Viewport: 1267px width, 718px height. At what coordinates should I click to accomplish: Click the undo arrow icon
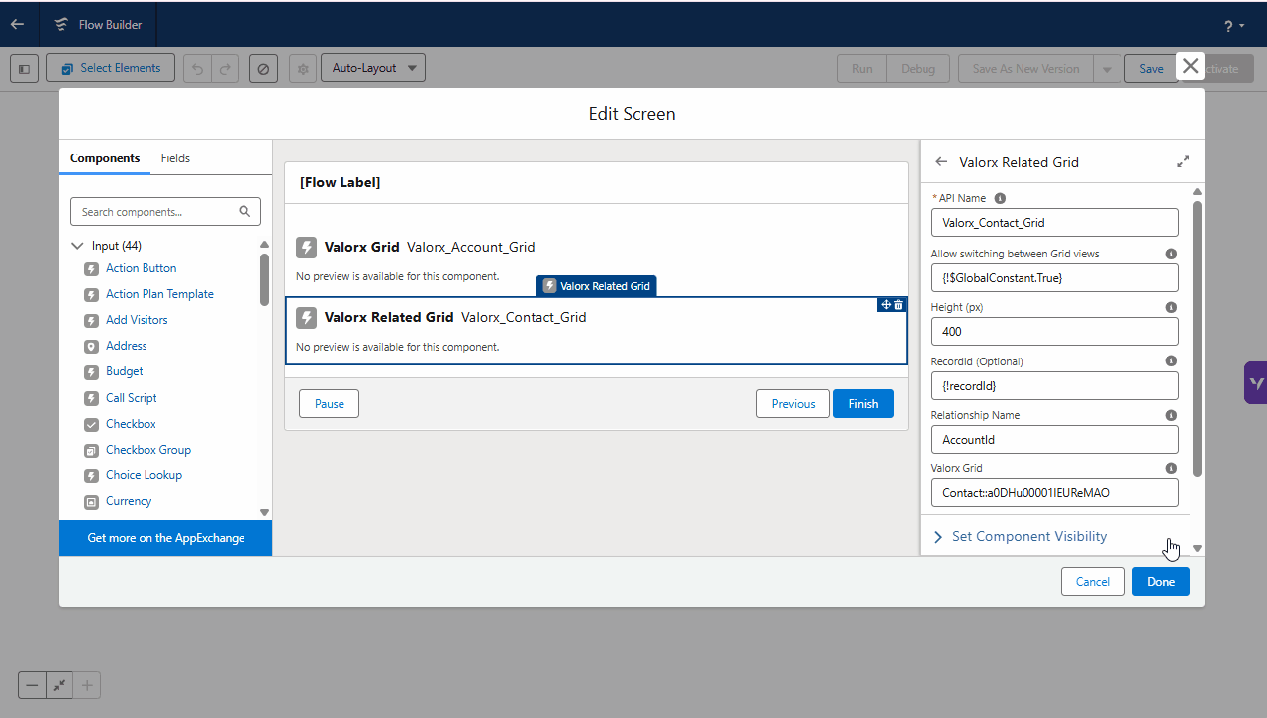(x=197, y=69)
